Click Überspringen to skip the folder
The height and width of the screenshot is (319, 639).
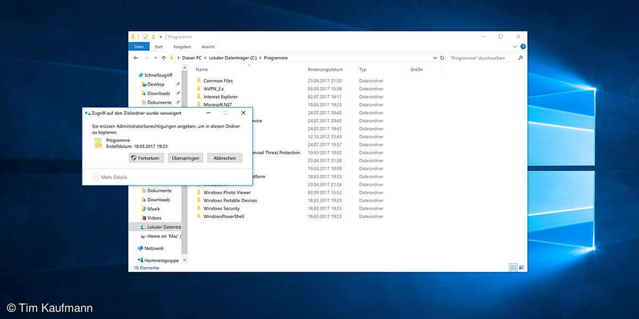click(x=185, y=158)
